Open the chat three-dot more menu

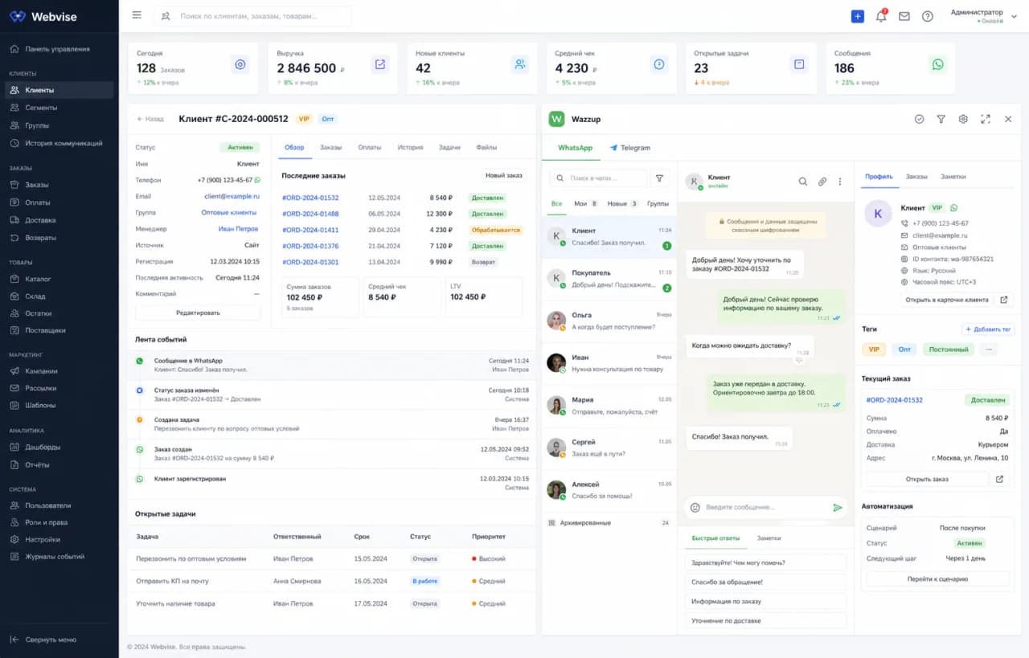pos(840,182)
